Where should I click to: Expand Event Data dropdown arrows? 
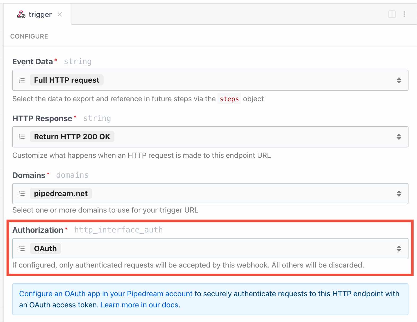(399, 80)
